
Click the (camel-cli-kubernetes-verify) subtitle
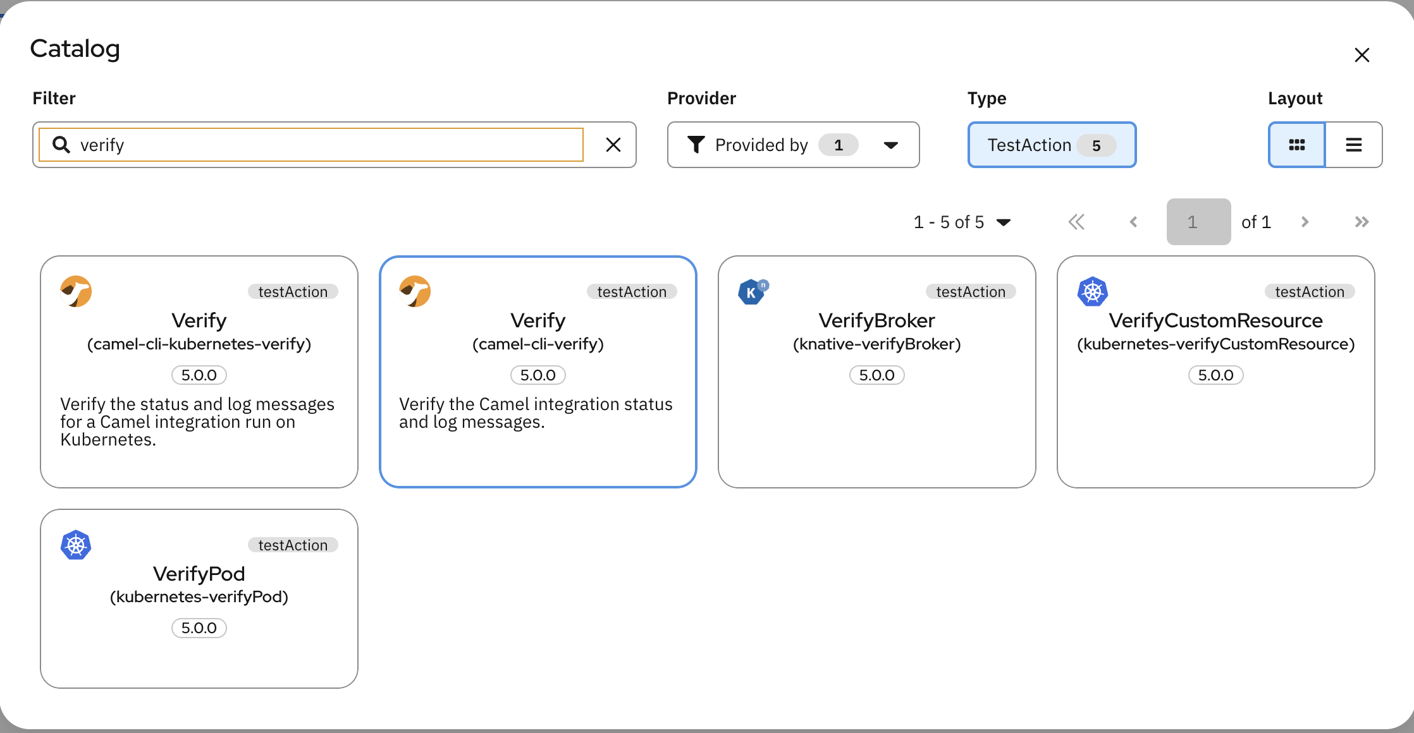pyautogui.click(x=199, y=344)
